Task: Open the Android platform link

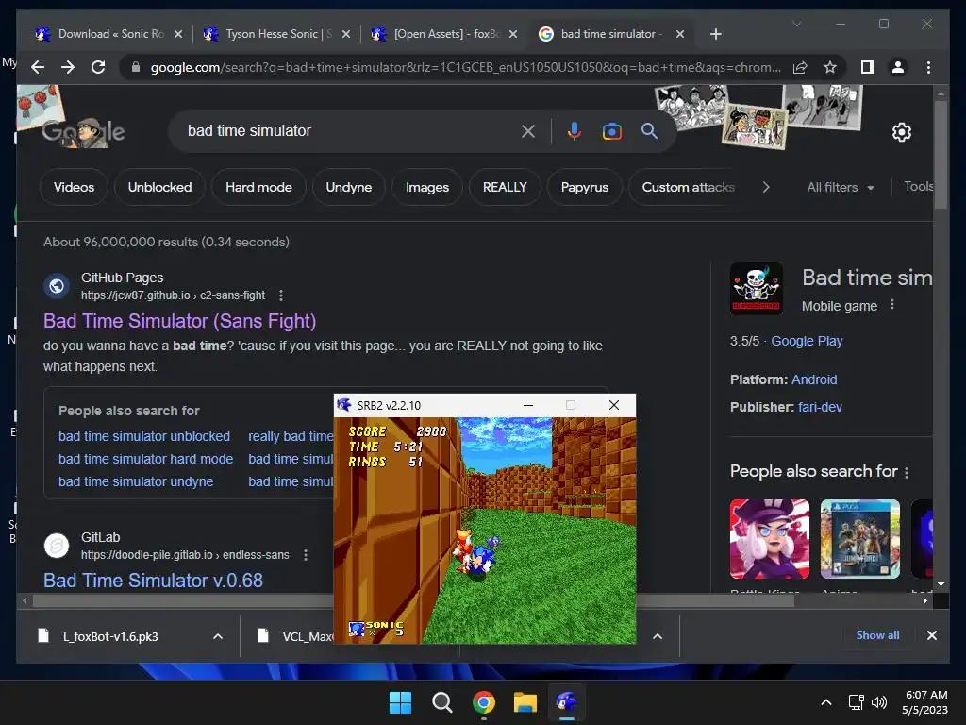Action: [x=814, y=379]
